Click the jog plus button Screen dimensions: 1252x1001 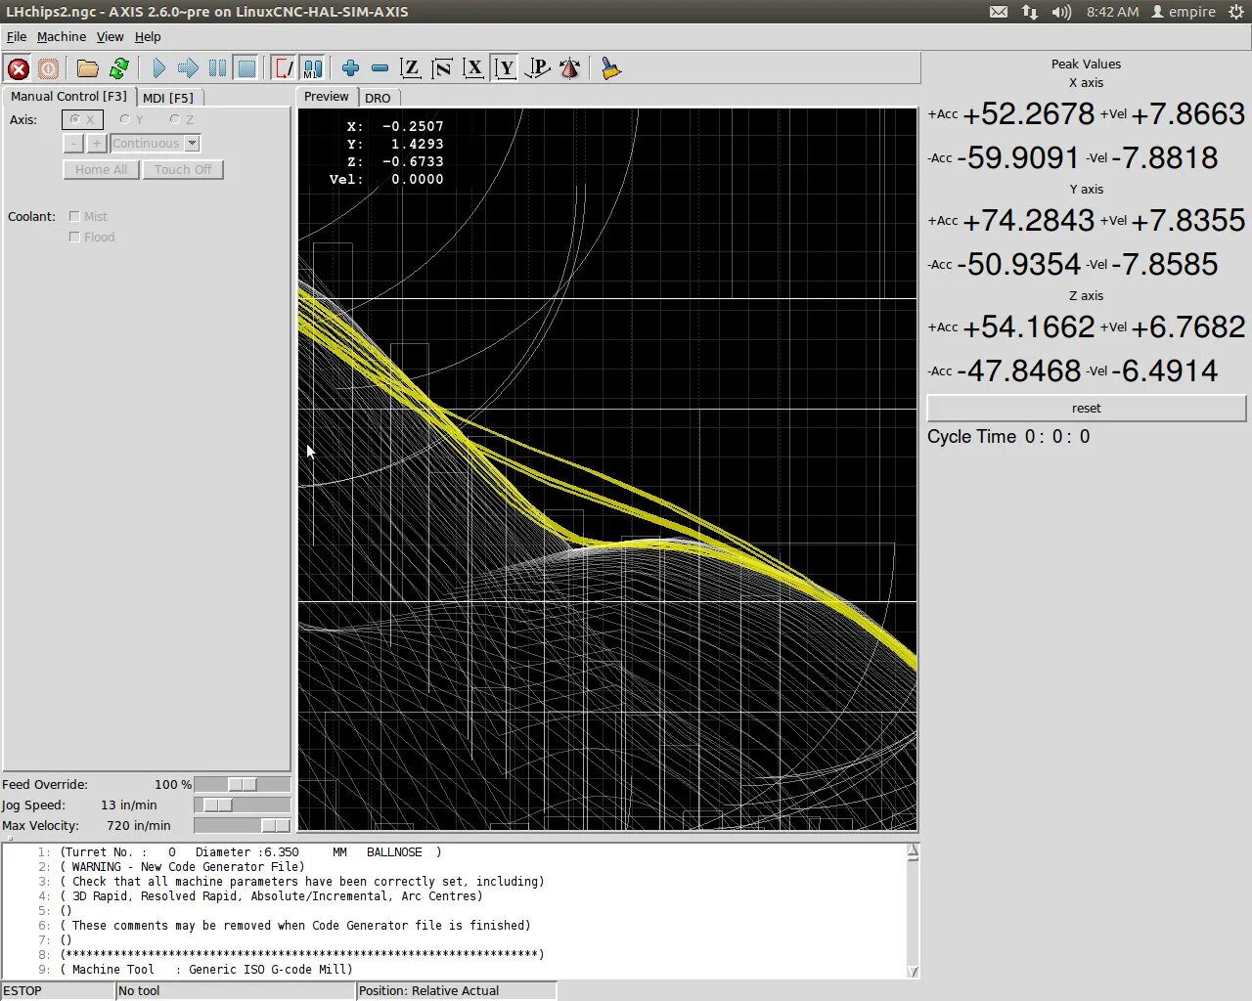(97, 144)
